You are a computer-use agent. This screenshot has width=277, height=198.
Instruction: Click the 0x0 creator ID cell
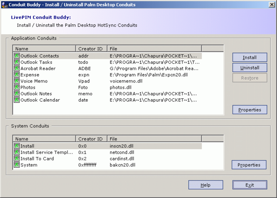click(x=82, y=146)
